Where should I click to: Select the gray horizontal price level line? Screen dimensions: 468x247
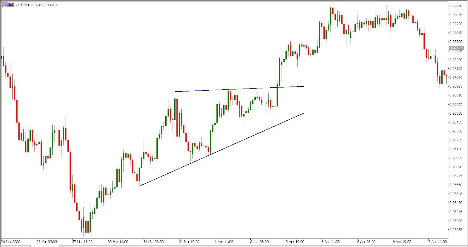point(224,48)
